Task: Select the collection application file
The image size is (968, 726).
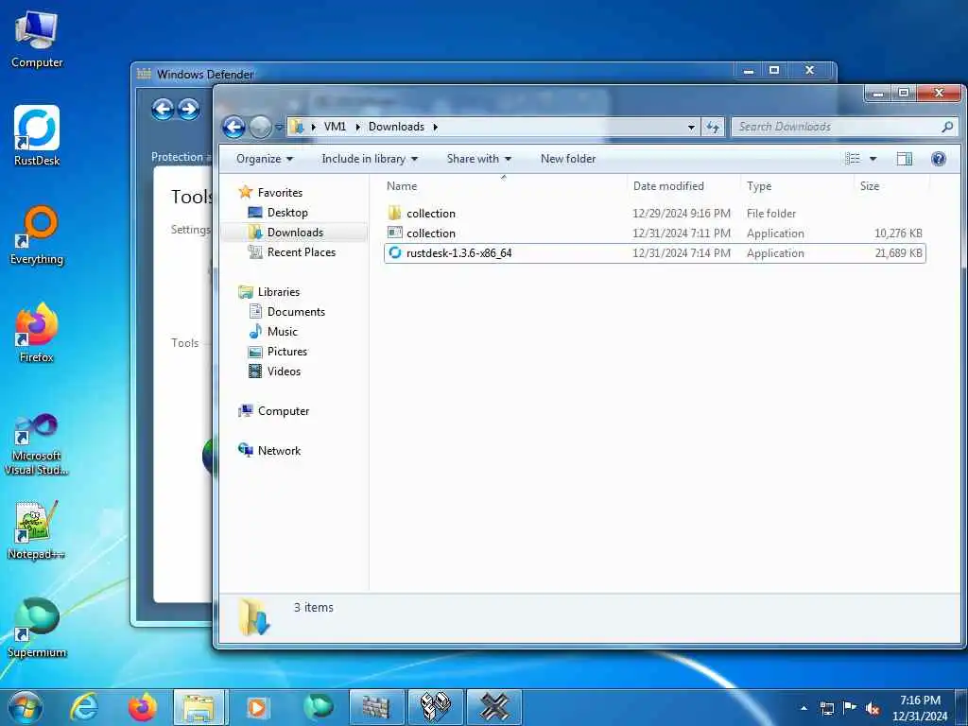Action: [654, 233]
